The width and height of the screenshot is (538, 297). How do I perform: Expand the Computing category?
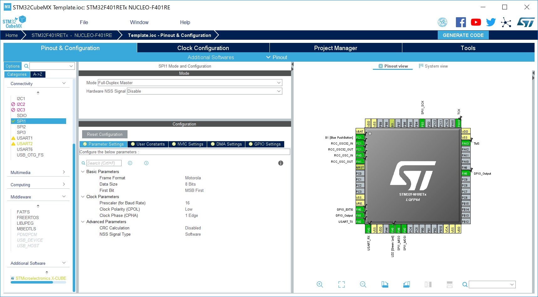(64, 184)
